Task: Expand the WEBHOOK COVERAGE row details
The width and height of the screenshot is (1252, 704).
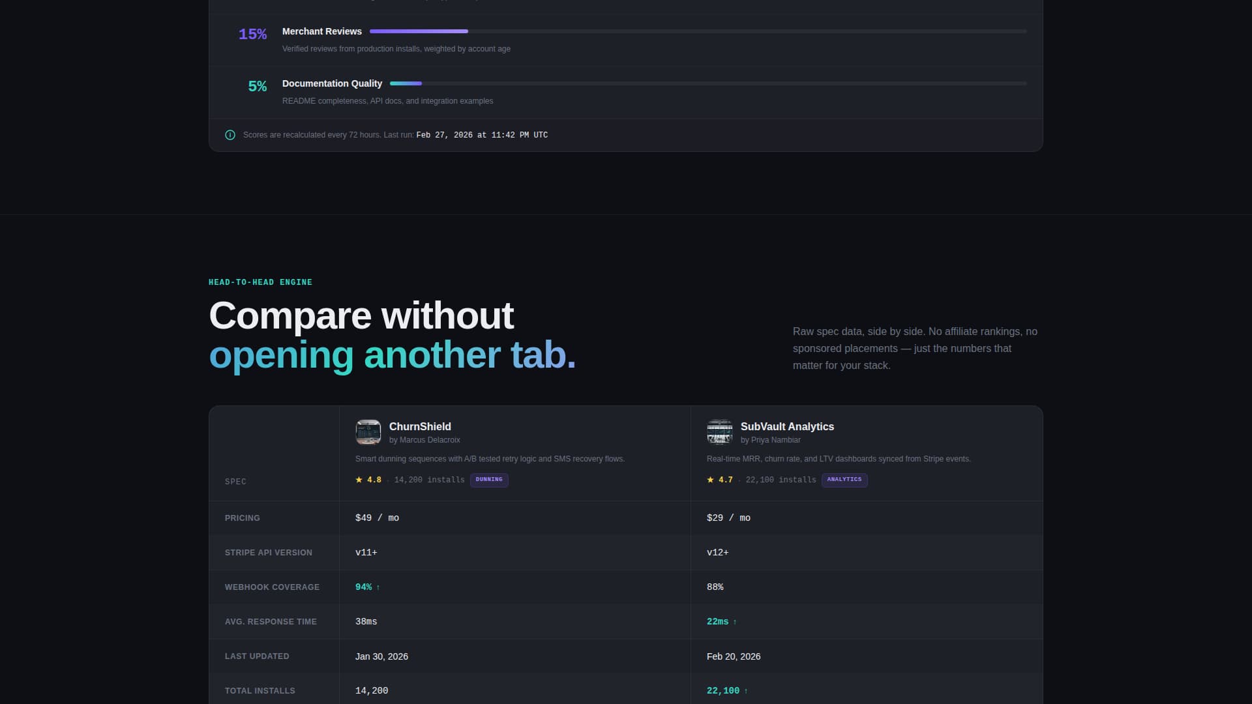Action: (273, 587)
